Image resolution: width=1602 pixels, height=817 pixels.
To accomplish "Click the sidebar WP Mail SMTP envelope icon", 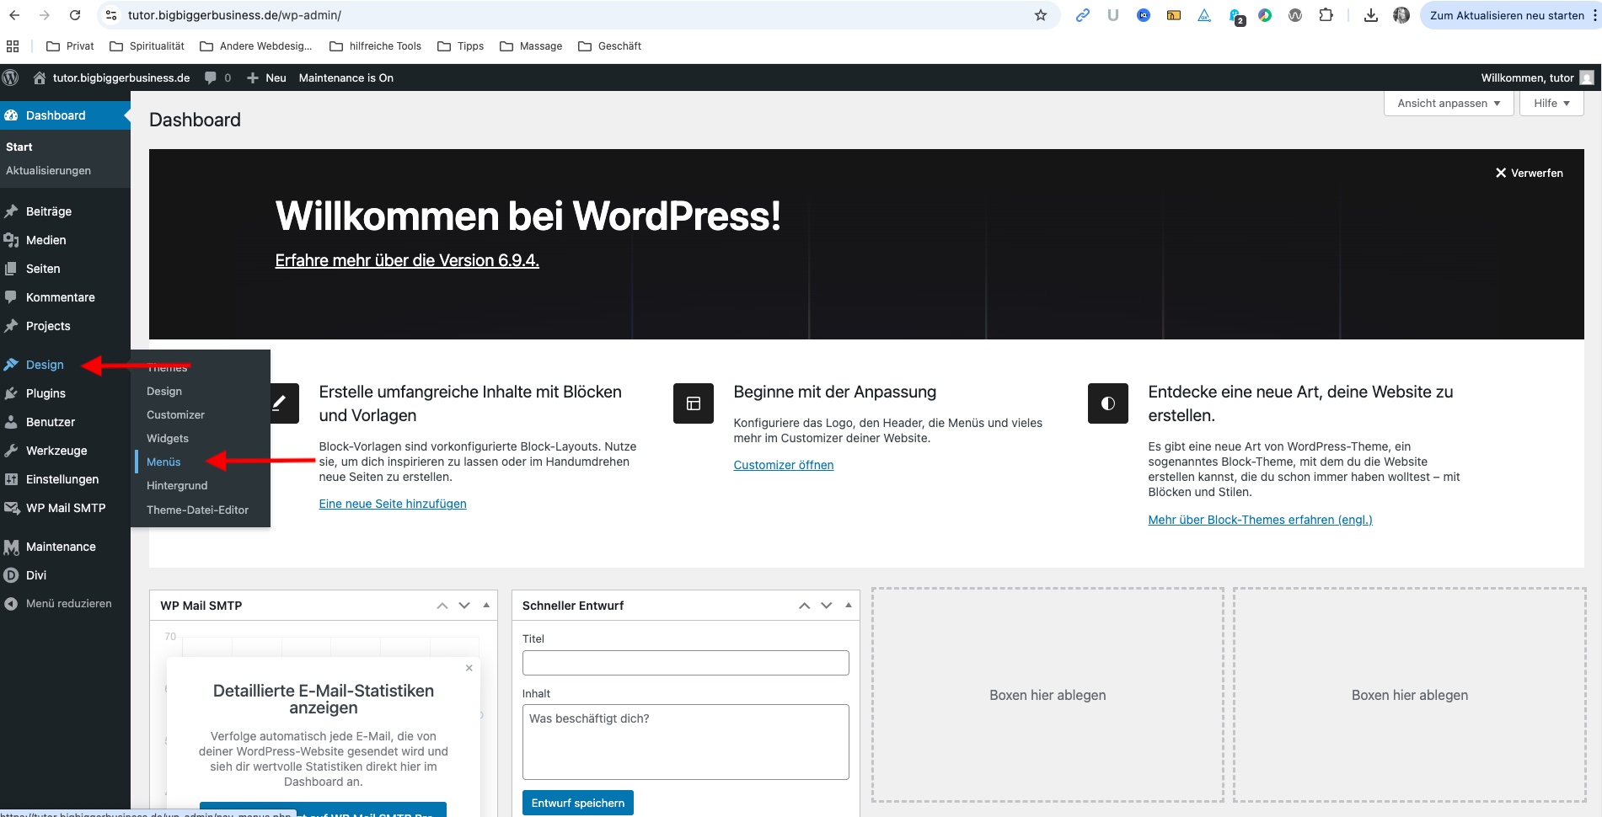I will [11, 508].
